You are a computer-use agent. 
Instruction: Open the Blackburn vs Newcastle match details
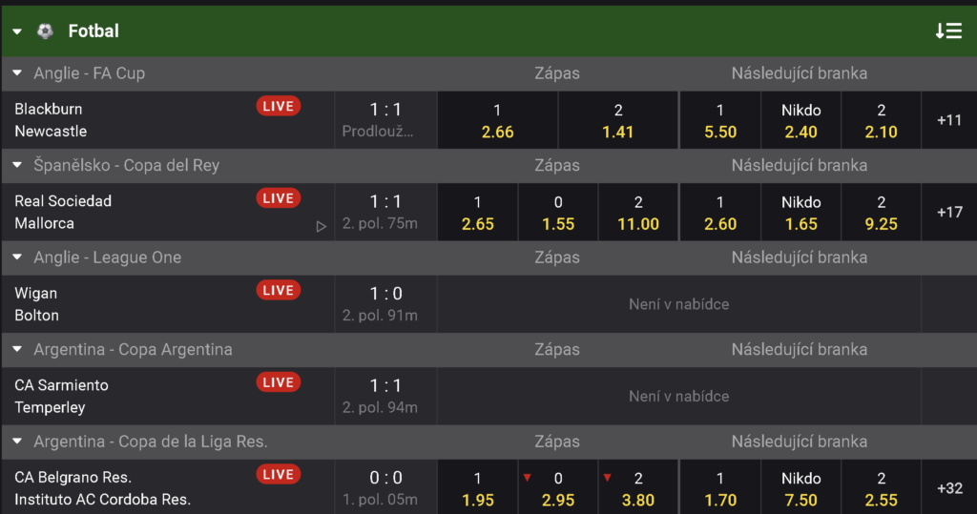[168, 120]
